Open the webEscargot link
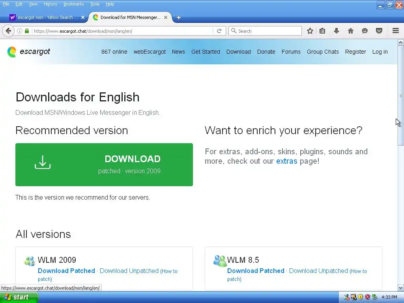This screenshot has height=303, width=404. (150, 52)
